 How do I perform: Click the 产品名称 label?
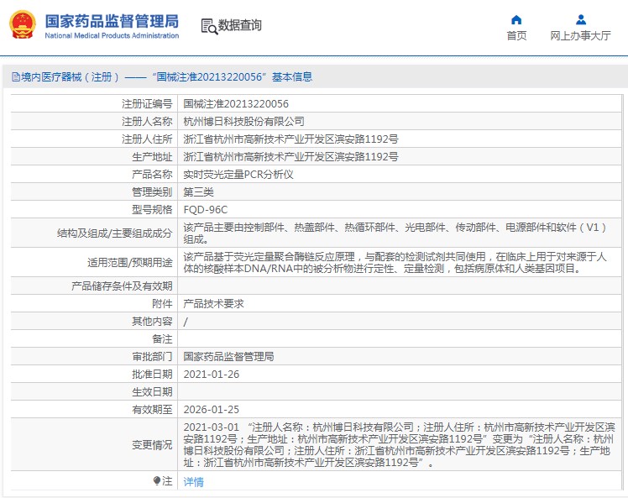coord(152,175)
